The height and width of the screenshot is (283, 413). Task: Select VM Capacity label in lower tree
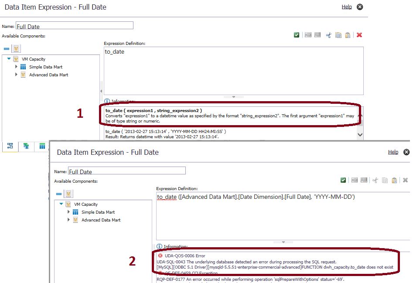[x=86, y=204]
